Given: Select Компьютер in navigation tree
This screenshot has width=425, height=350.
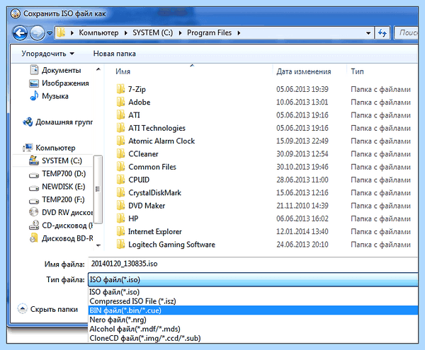Looking at the screenshot, I should coord(49,148).
